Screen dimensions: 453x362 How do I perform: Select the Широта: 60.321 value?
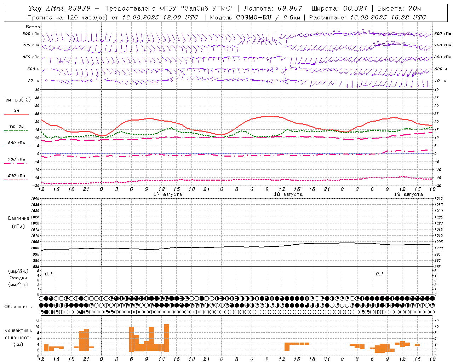point(339,8)
